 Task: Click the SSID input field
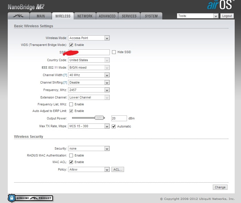pyautogui.click(x=89, y=52)
